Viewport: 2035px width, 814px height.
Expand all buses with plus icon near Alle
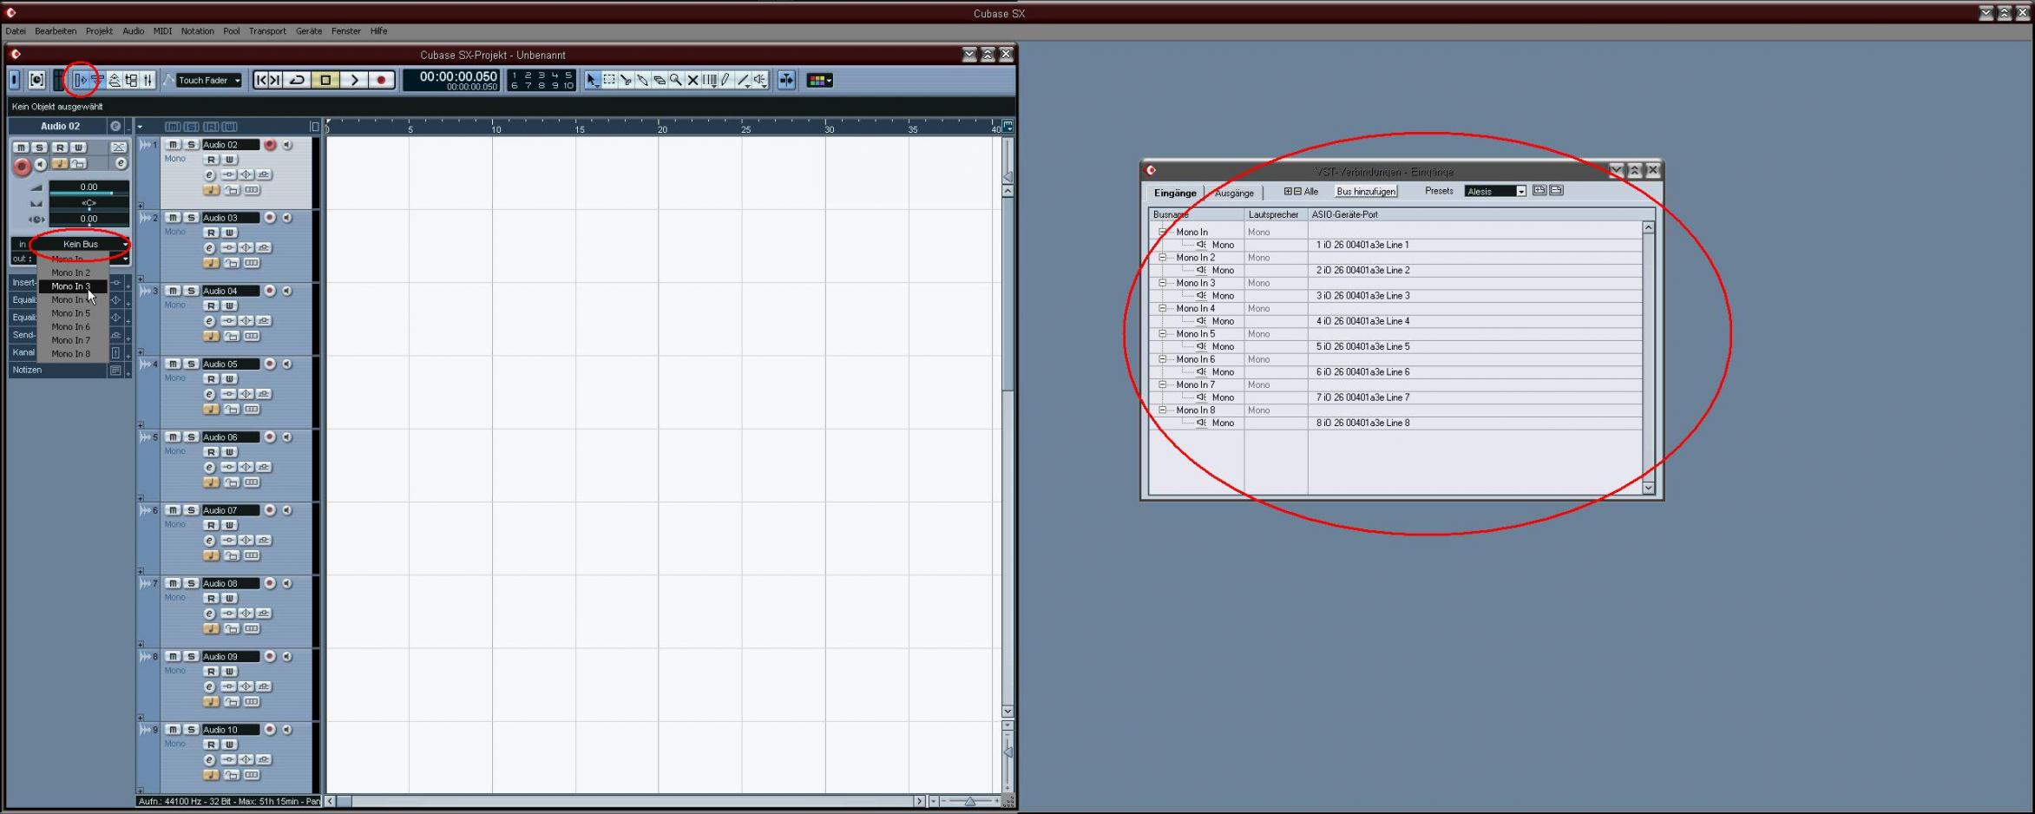tap(1288, 192)
